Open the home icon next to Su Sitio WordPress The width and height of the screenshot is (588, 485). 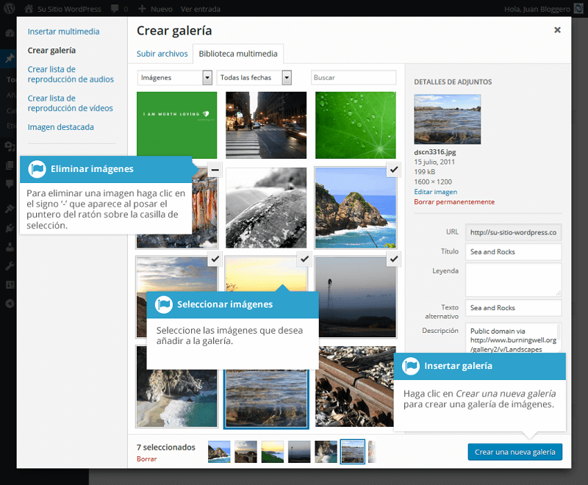[x=29, y=9]
